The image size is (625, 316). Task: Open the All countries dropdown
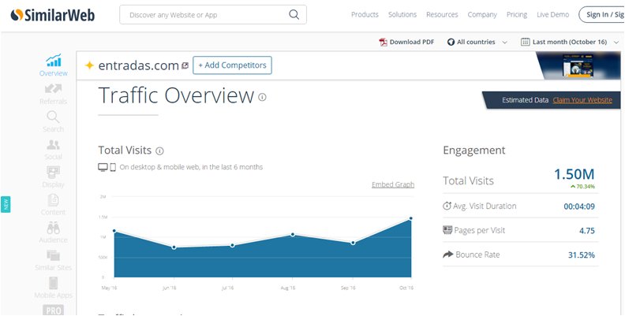tap(477, 43)
